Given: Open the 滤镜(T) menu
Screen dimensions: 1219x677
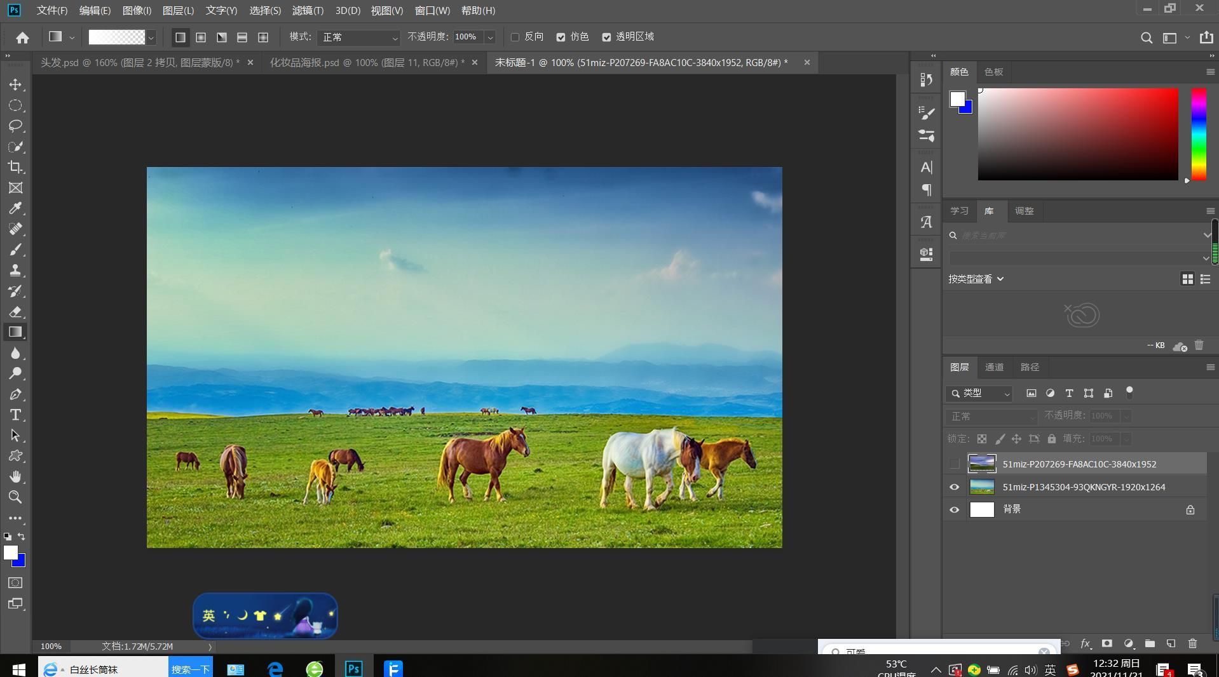Looking at the screenshot, I should (x=308, y=11).
